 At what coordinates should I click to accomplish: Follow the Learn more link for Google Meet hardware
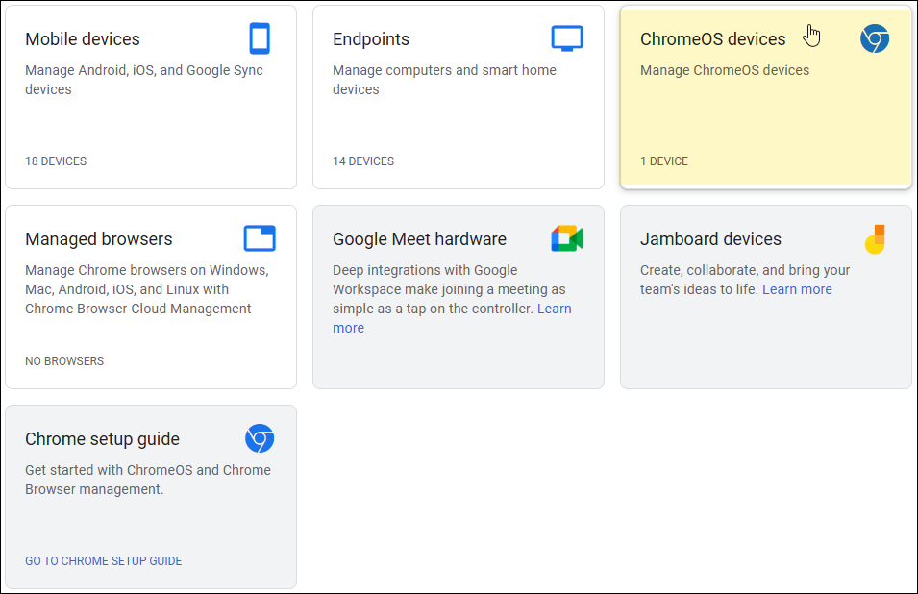pyautogui.click(x=554, y=309)
